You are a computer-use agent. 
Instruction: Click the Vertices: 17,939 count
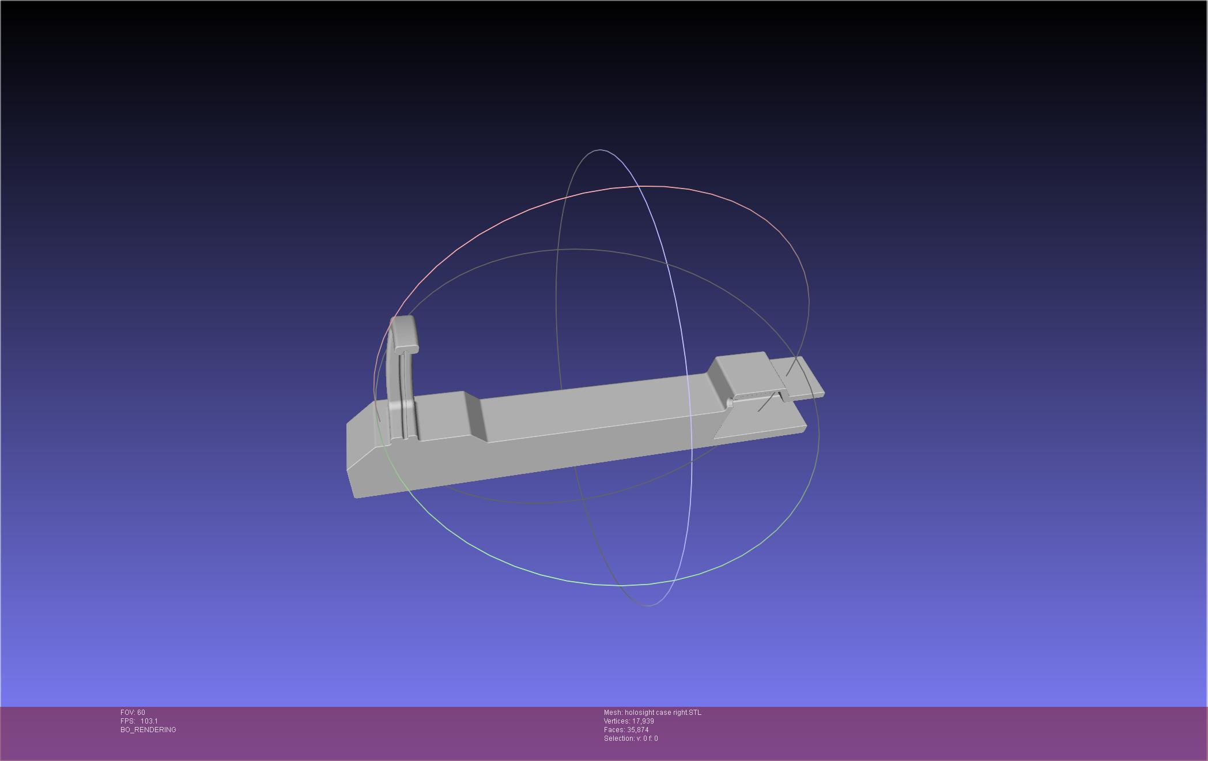(x=629, y=721)
